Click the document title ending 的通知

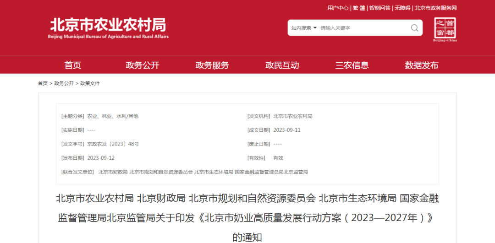pos(247,217)
